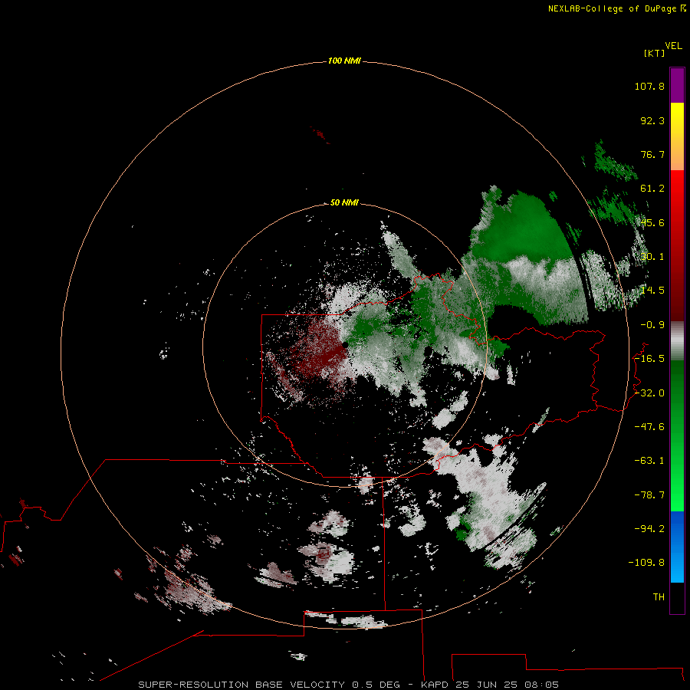The image size is (690, 690).
Task: Click the -109.8 legend value
Action: tap(646, 563)
